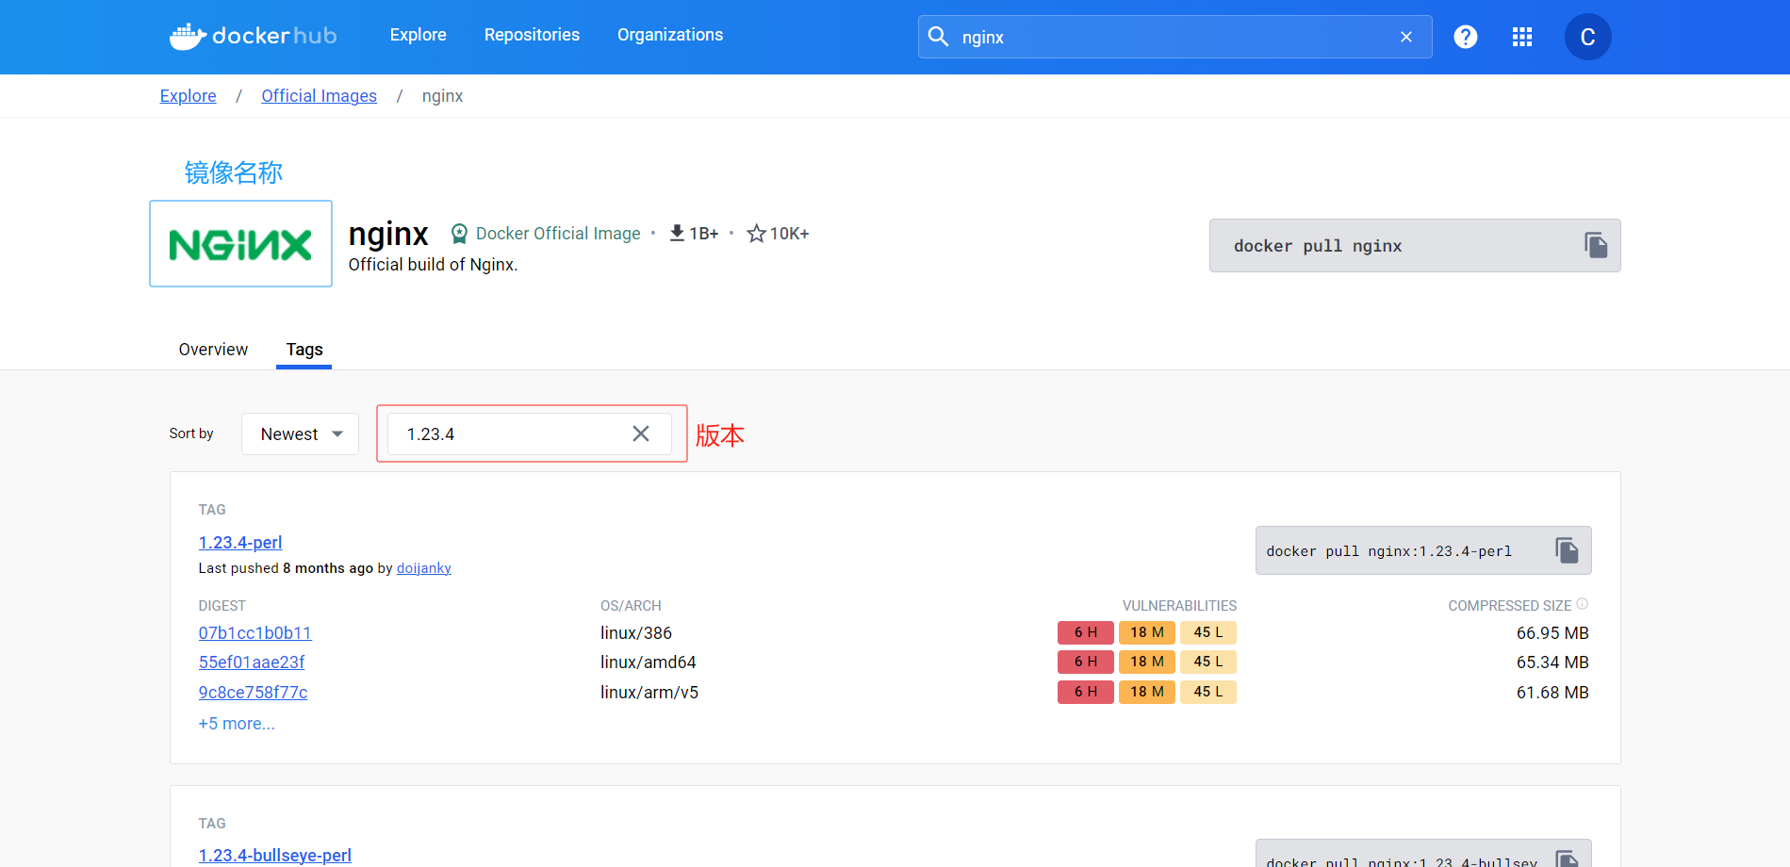Click the download count icon
This screenshot has width=1790, height=867.
point(677,233)
